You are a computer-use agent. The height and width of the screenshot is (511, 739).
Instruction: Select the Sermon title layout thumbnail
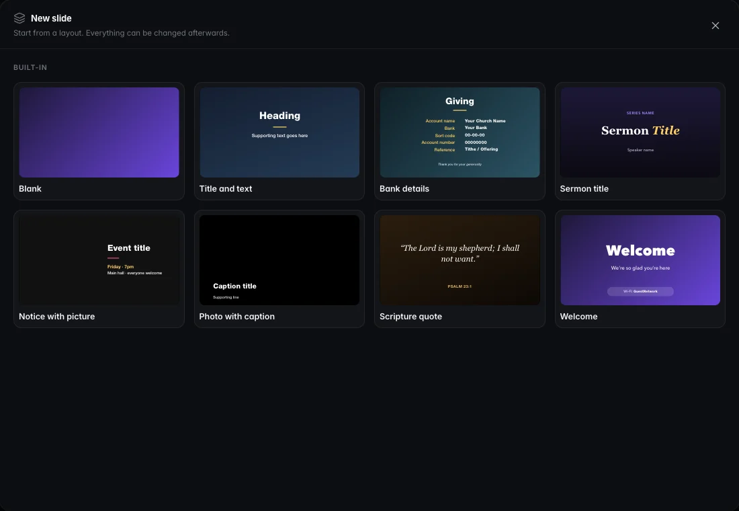pyautogui.click(x=640, y=132)
